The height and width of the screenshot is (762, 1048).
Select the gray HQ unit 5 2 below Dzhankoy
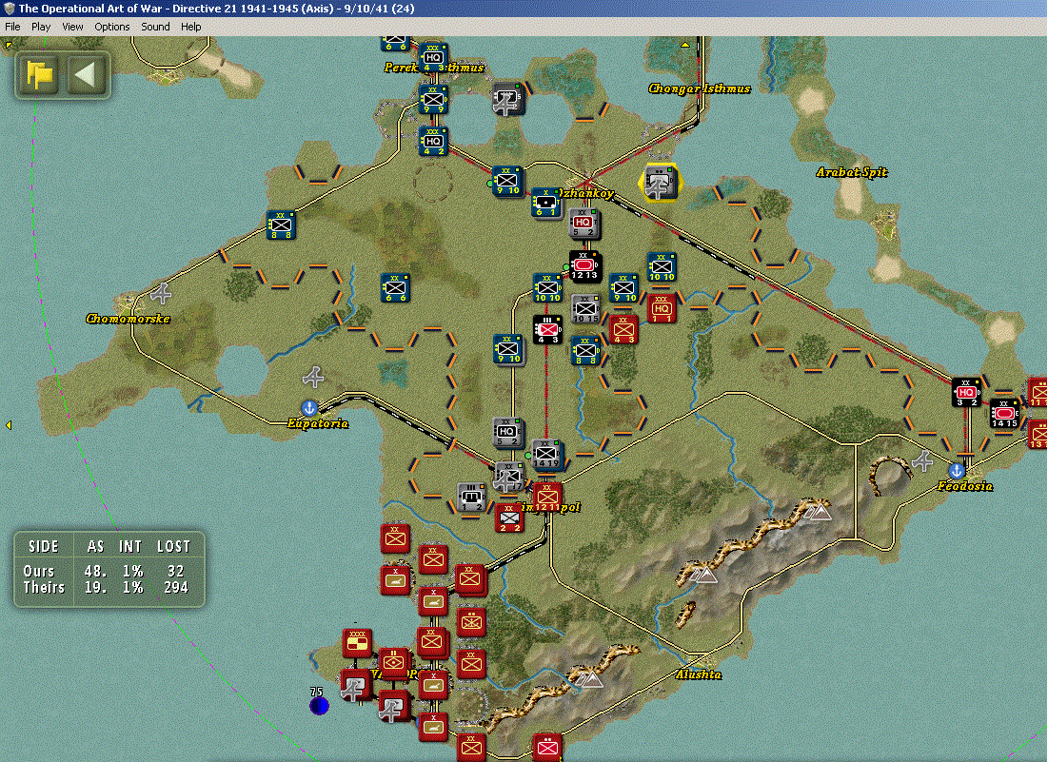[x=583, y=224]
